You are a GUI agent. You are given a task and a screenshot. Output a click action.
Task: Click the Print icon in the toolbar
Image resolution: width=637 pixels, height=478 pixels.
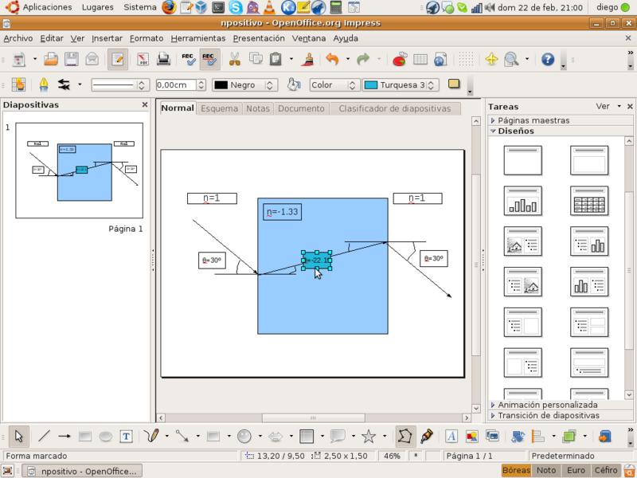click(163, 59)
